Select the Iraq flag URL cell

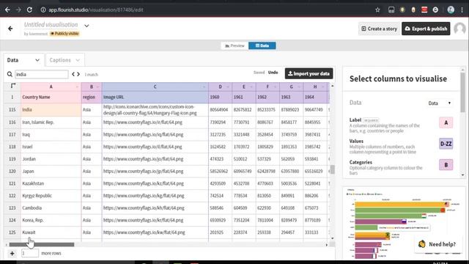click(155, 135)
